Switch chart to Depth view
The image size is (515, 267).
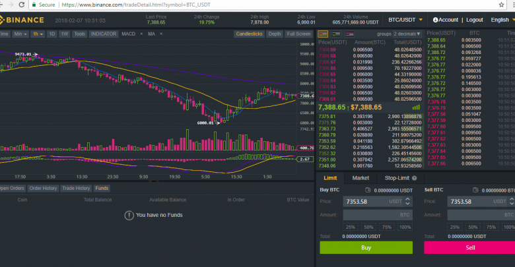[274, 34]
